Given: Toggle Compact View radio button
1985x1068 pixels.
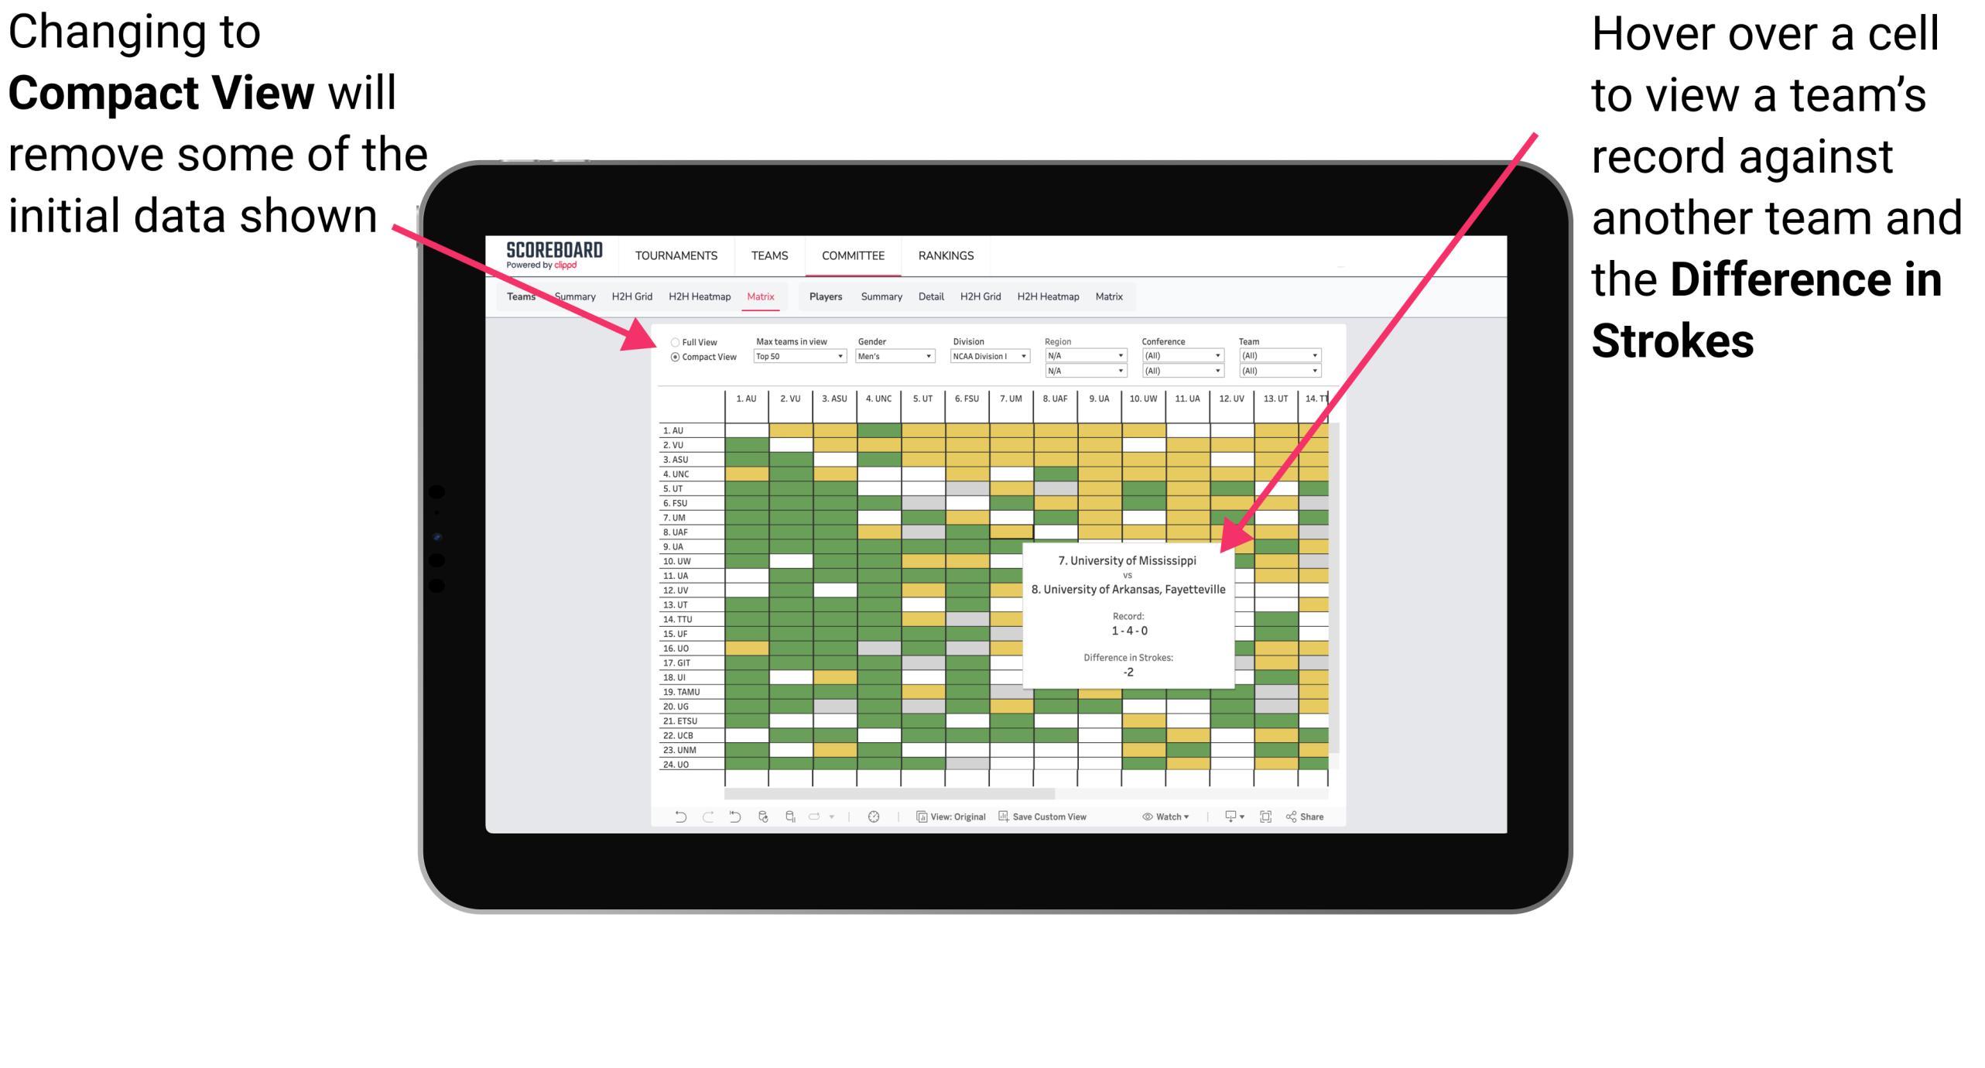Looking at the screenshot, I should coord(672,359).
